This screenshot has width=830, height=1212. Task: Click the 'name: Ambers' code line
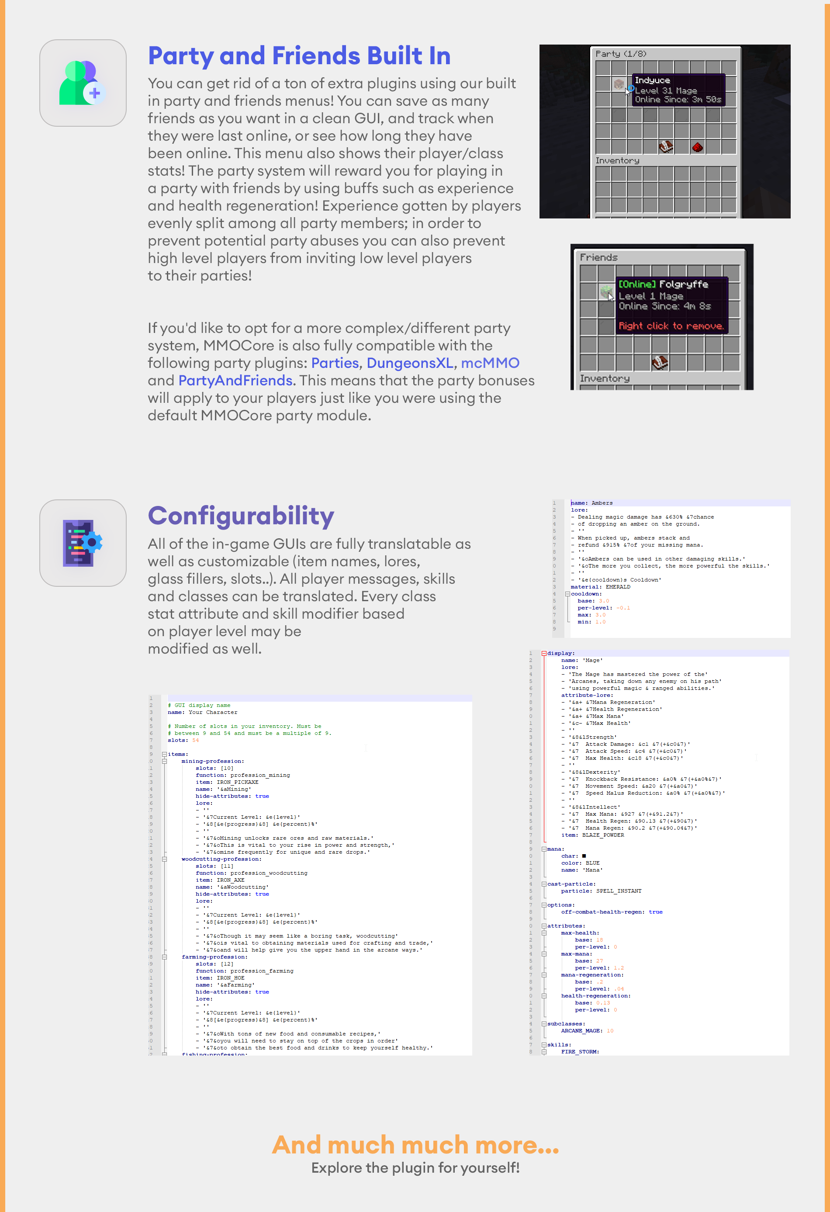point(592,503)
